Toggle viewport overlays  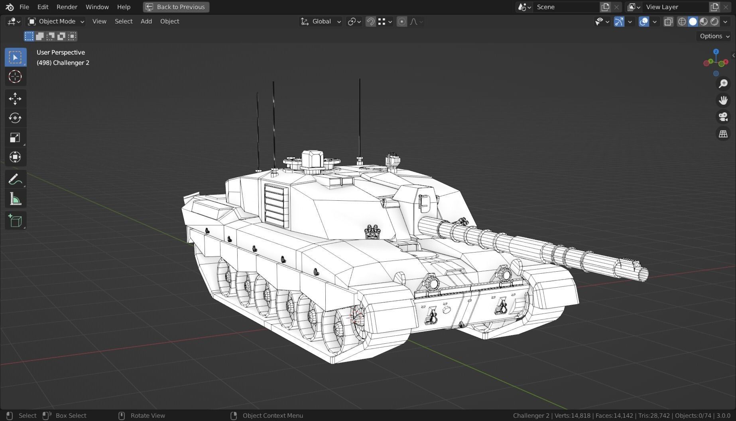[644, 22]
